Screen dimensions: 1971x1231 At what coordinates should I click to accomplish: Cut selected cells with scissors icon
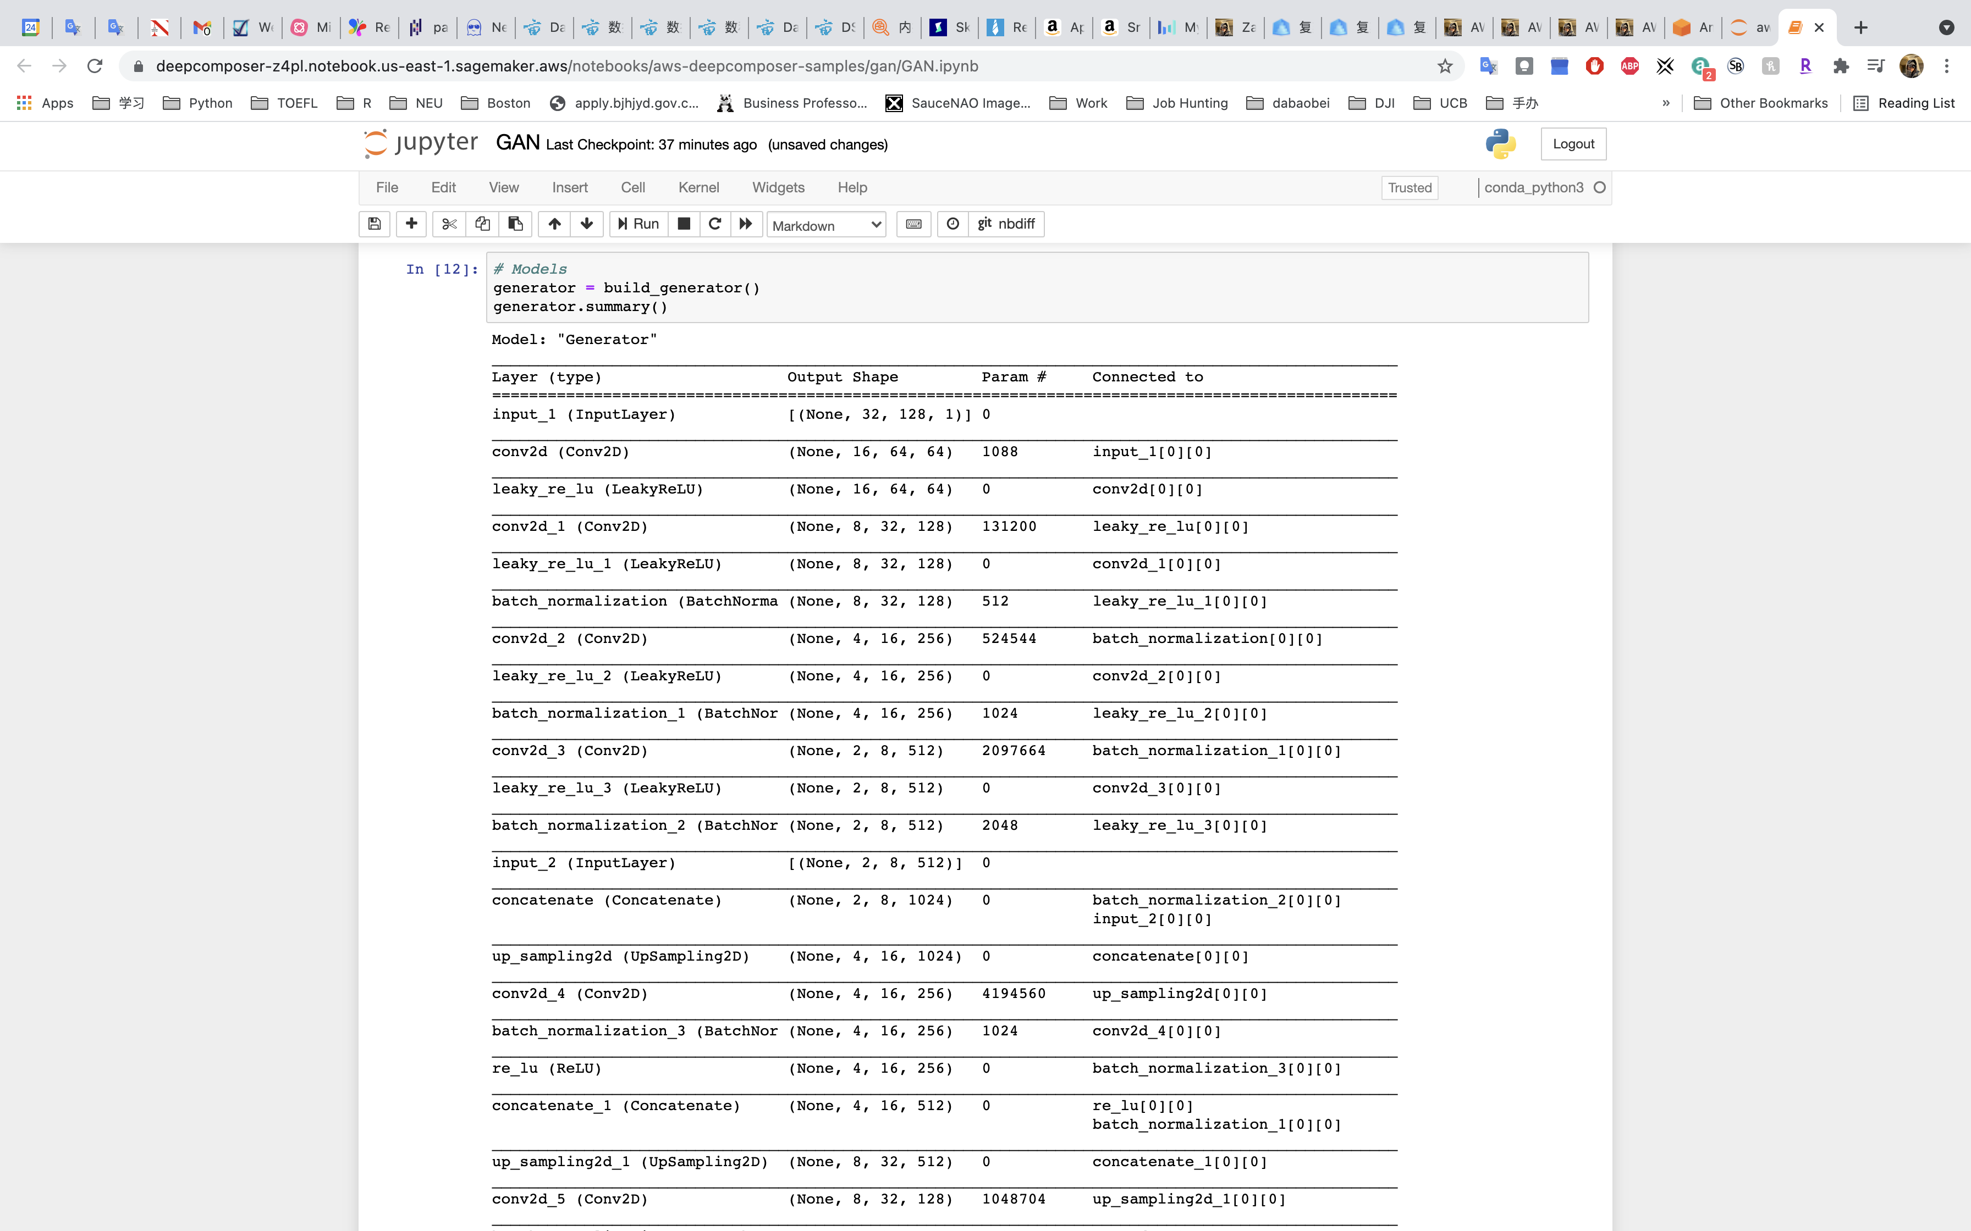coord(449,224)
